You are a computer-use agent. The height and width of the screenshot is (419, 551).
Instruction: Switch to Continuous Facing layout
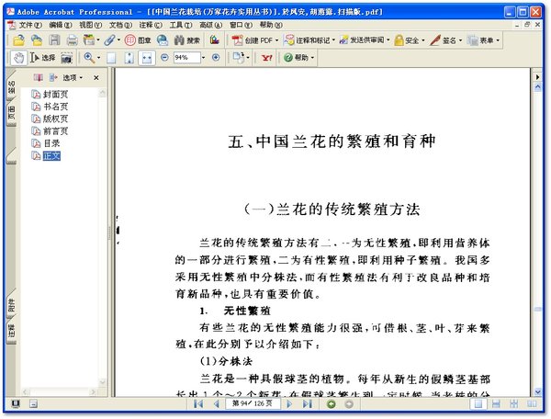pyautogui.click(x=514, y=404)
